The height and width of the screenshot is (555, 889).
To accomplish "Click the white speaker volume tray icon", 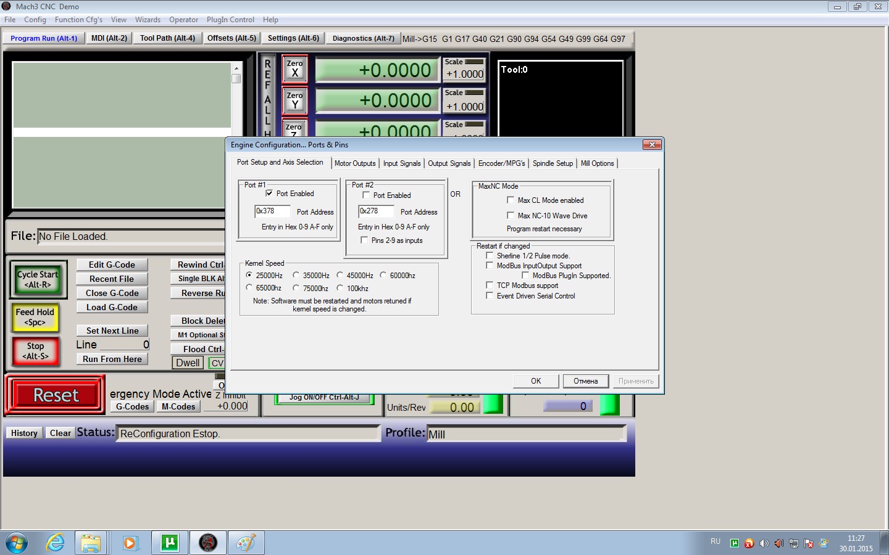I will [x=764, y=543].
